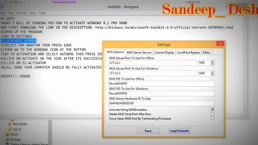The image size is (258, 145).
Task: Switch to KMS Server Service tab
Action: (x=139, y=52)
